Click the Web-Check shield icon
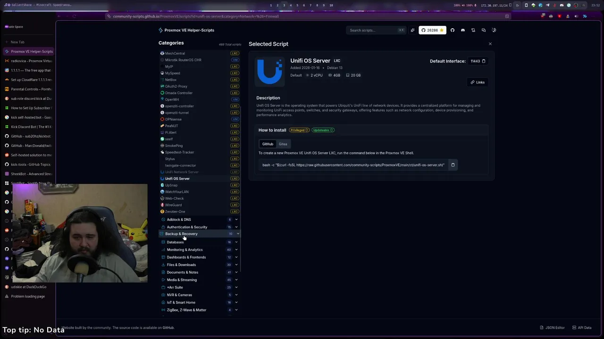The width and height of the screenshot is (604, 339). pos(162,198)
